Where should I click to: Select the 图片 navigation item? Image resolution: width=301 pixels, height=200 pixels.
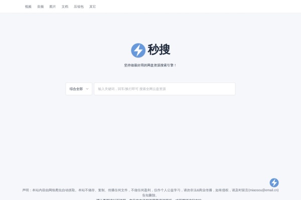[53, 6]
